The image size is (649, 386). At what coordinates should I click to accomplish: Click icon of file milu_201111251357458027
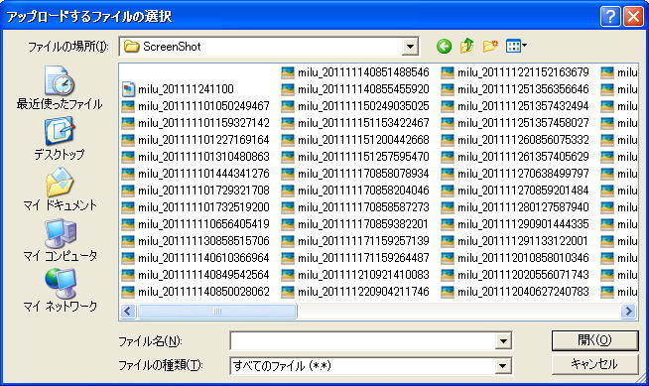coord(448,123)
